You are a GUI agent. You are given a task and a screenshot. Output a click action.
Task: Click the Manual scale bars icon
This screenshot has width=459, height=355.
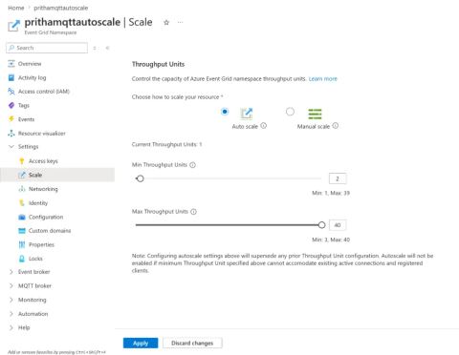315,114
